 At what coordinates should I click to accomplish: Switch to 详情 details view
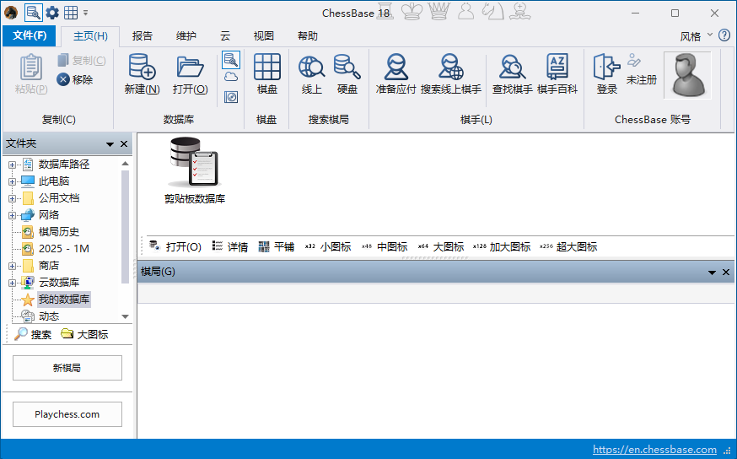[x=230, y=247]
